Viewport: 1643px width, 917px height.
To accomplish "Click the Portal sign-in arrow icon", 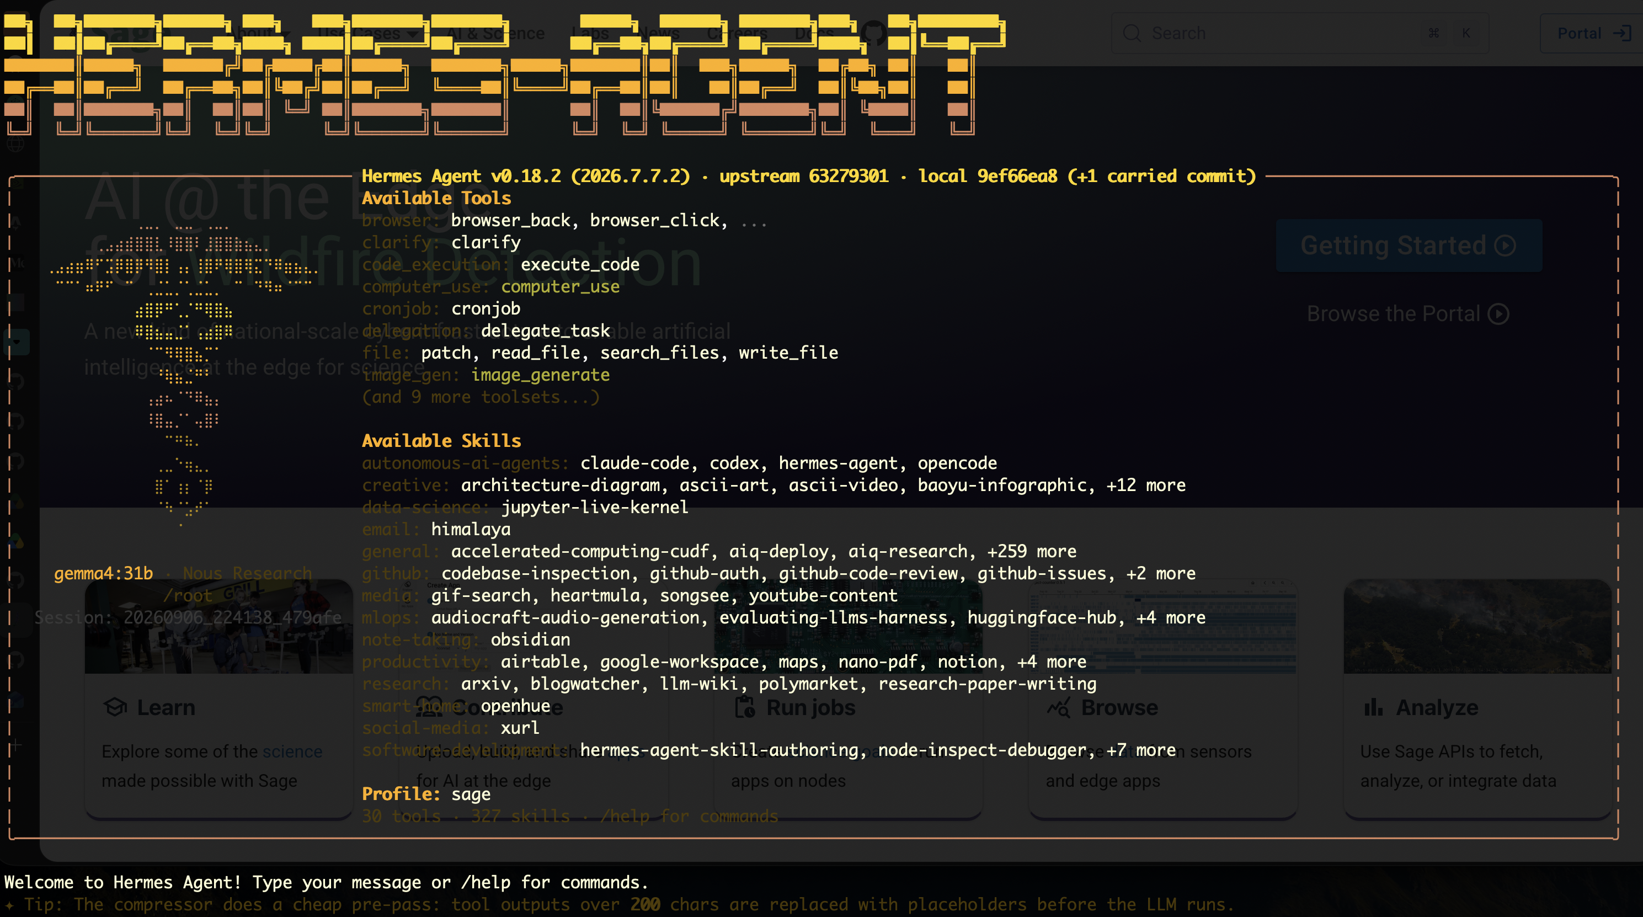I will click(x=1622, y=33).
